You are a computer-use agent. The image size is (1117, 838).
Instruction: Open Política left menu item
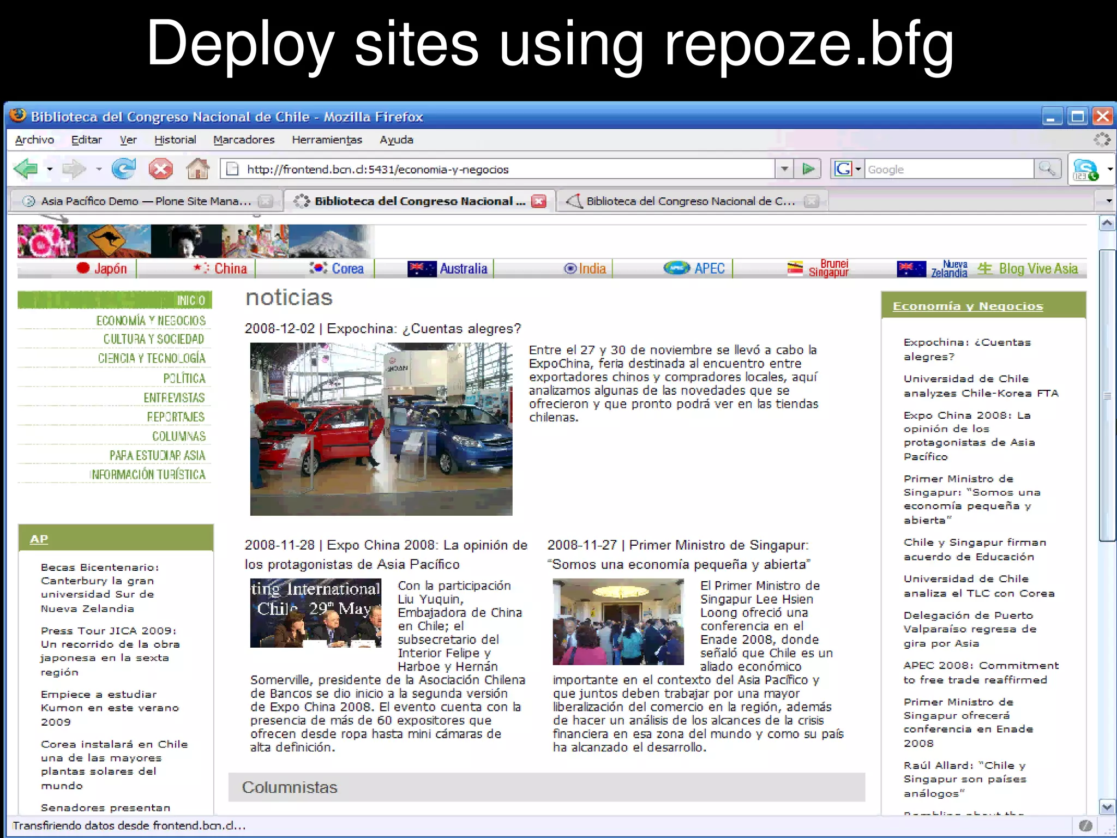pos(184,378)
